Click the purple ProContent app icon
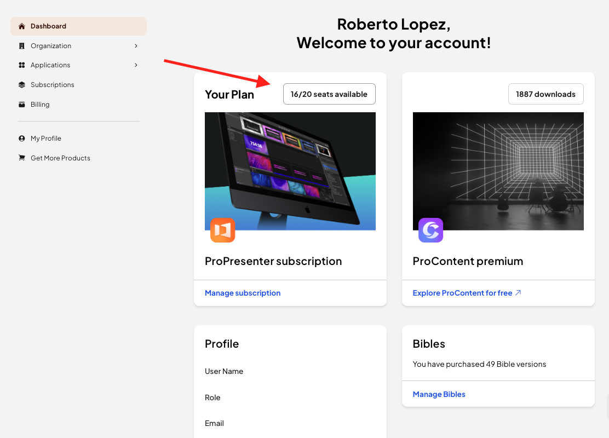This screenshot has height=438, width=609. coord(430,230)
